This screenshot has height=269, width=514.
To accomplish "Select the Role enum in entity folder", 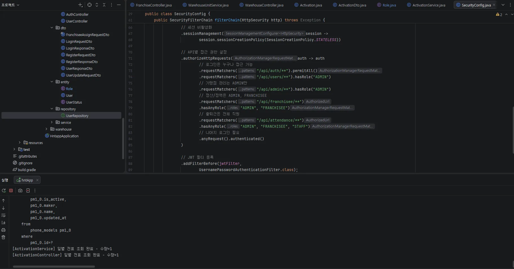I will [67, 89].
